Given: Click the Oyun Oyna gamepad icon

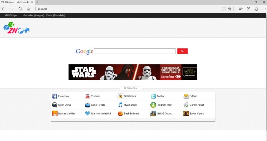Looking at the screenshot, I should point(54,105).
